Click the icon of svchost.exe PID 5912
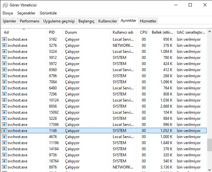The image size is (212, 172). click(x=4, y=57)
